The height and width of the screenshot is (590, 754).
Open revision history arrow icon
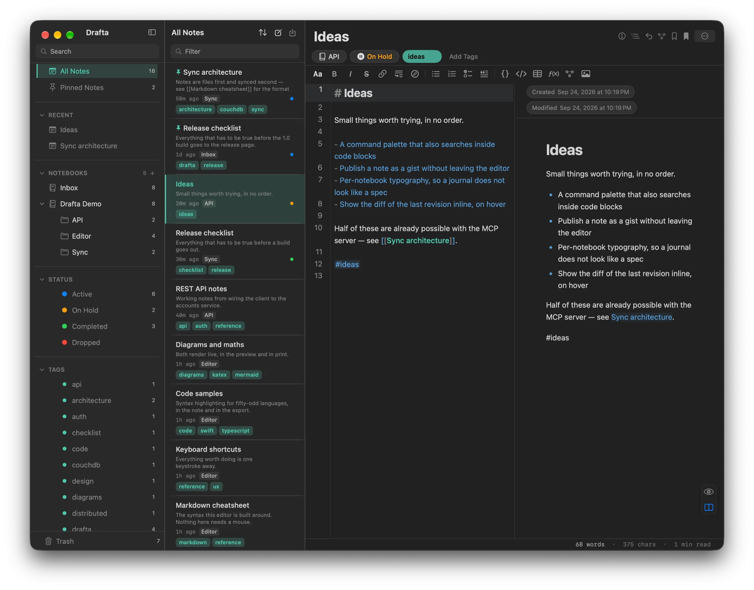coord(649,36)
